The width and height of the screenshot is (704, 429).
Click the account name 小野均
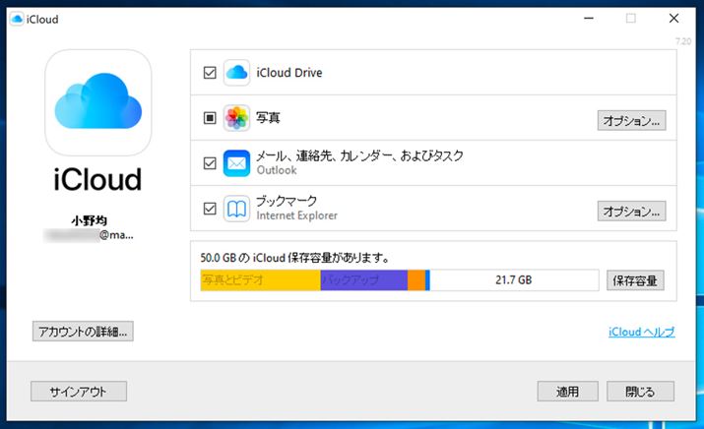pos(89,220)
